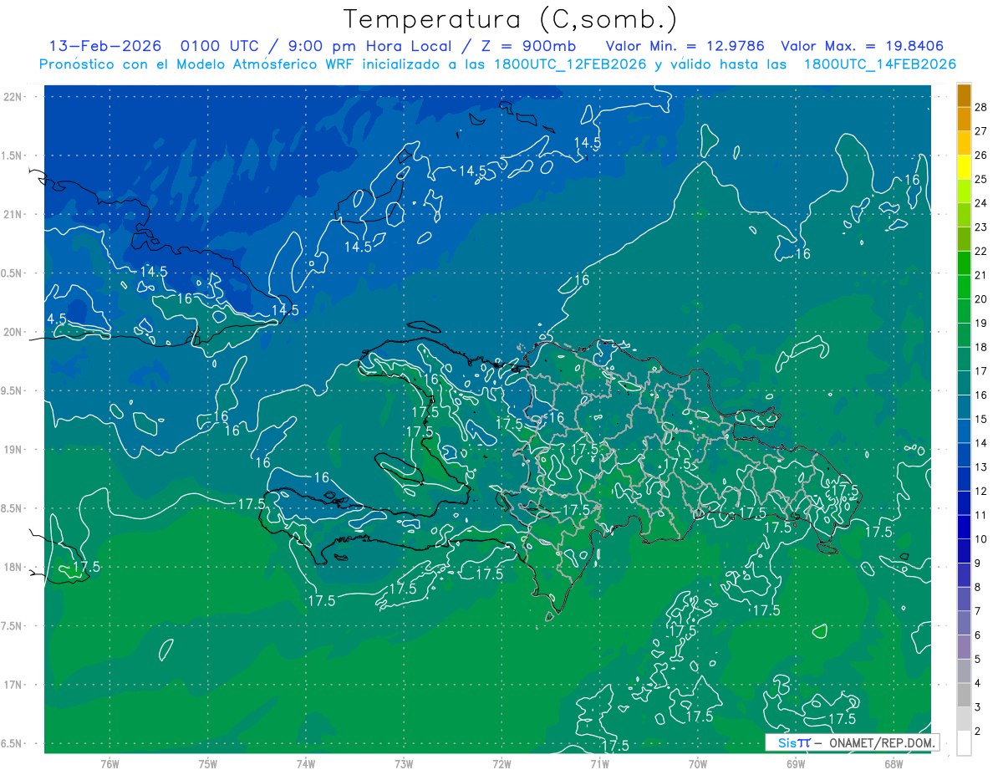The height and width of the screenshot is (775, 1003).
Task: Click the 9 label on the color scale
Action: point(978,563)
